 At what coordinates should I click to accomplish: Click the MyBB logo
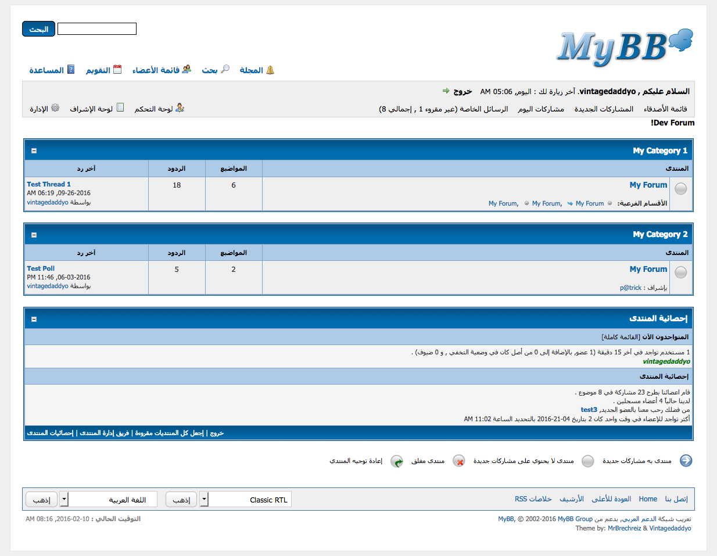(x=625, y=48)
